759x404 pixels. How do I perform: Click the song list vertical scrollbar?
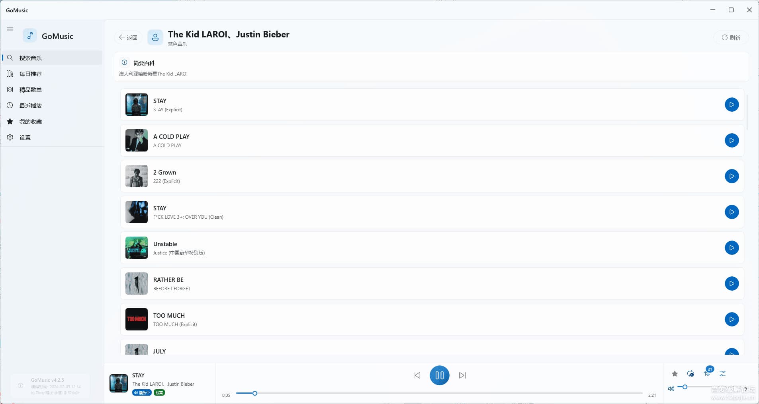coord(747,113)
